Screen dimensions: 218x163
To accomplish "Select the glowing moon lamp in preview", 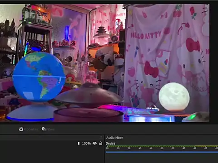I will tap(174, 96).
